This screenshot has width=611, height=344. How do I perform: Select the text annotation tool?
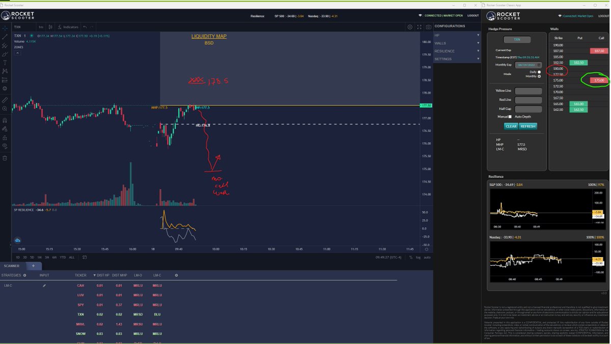pyautogui.click(x=5, y=62)
